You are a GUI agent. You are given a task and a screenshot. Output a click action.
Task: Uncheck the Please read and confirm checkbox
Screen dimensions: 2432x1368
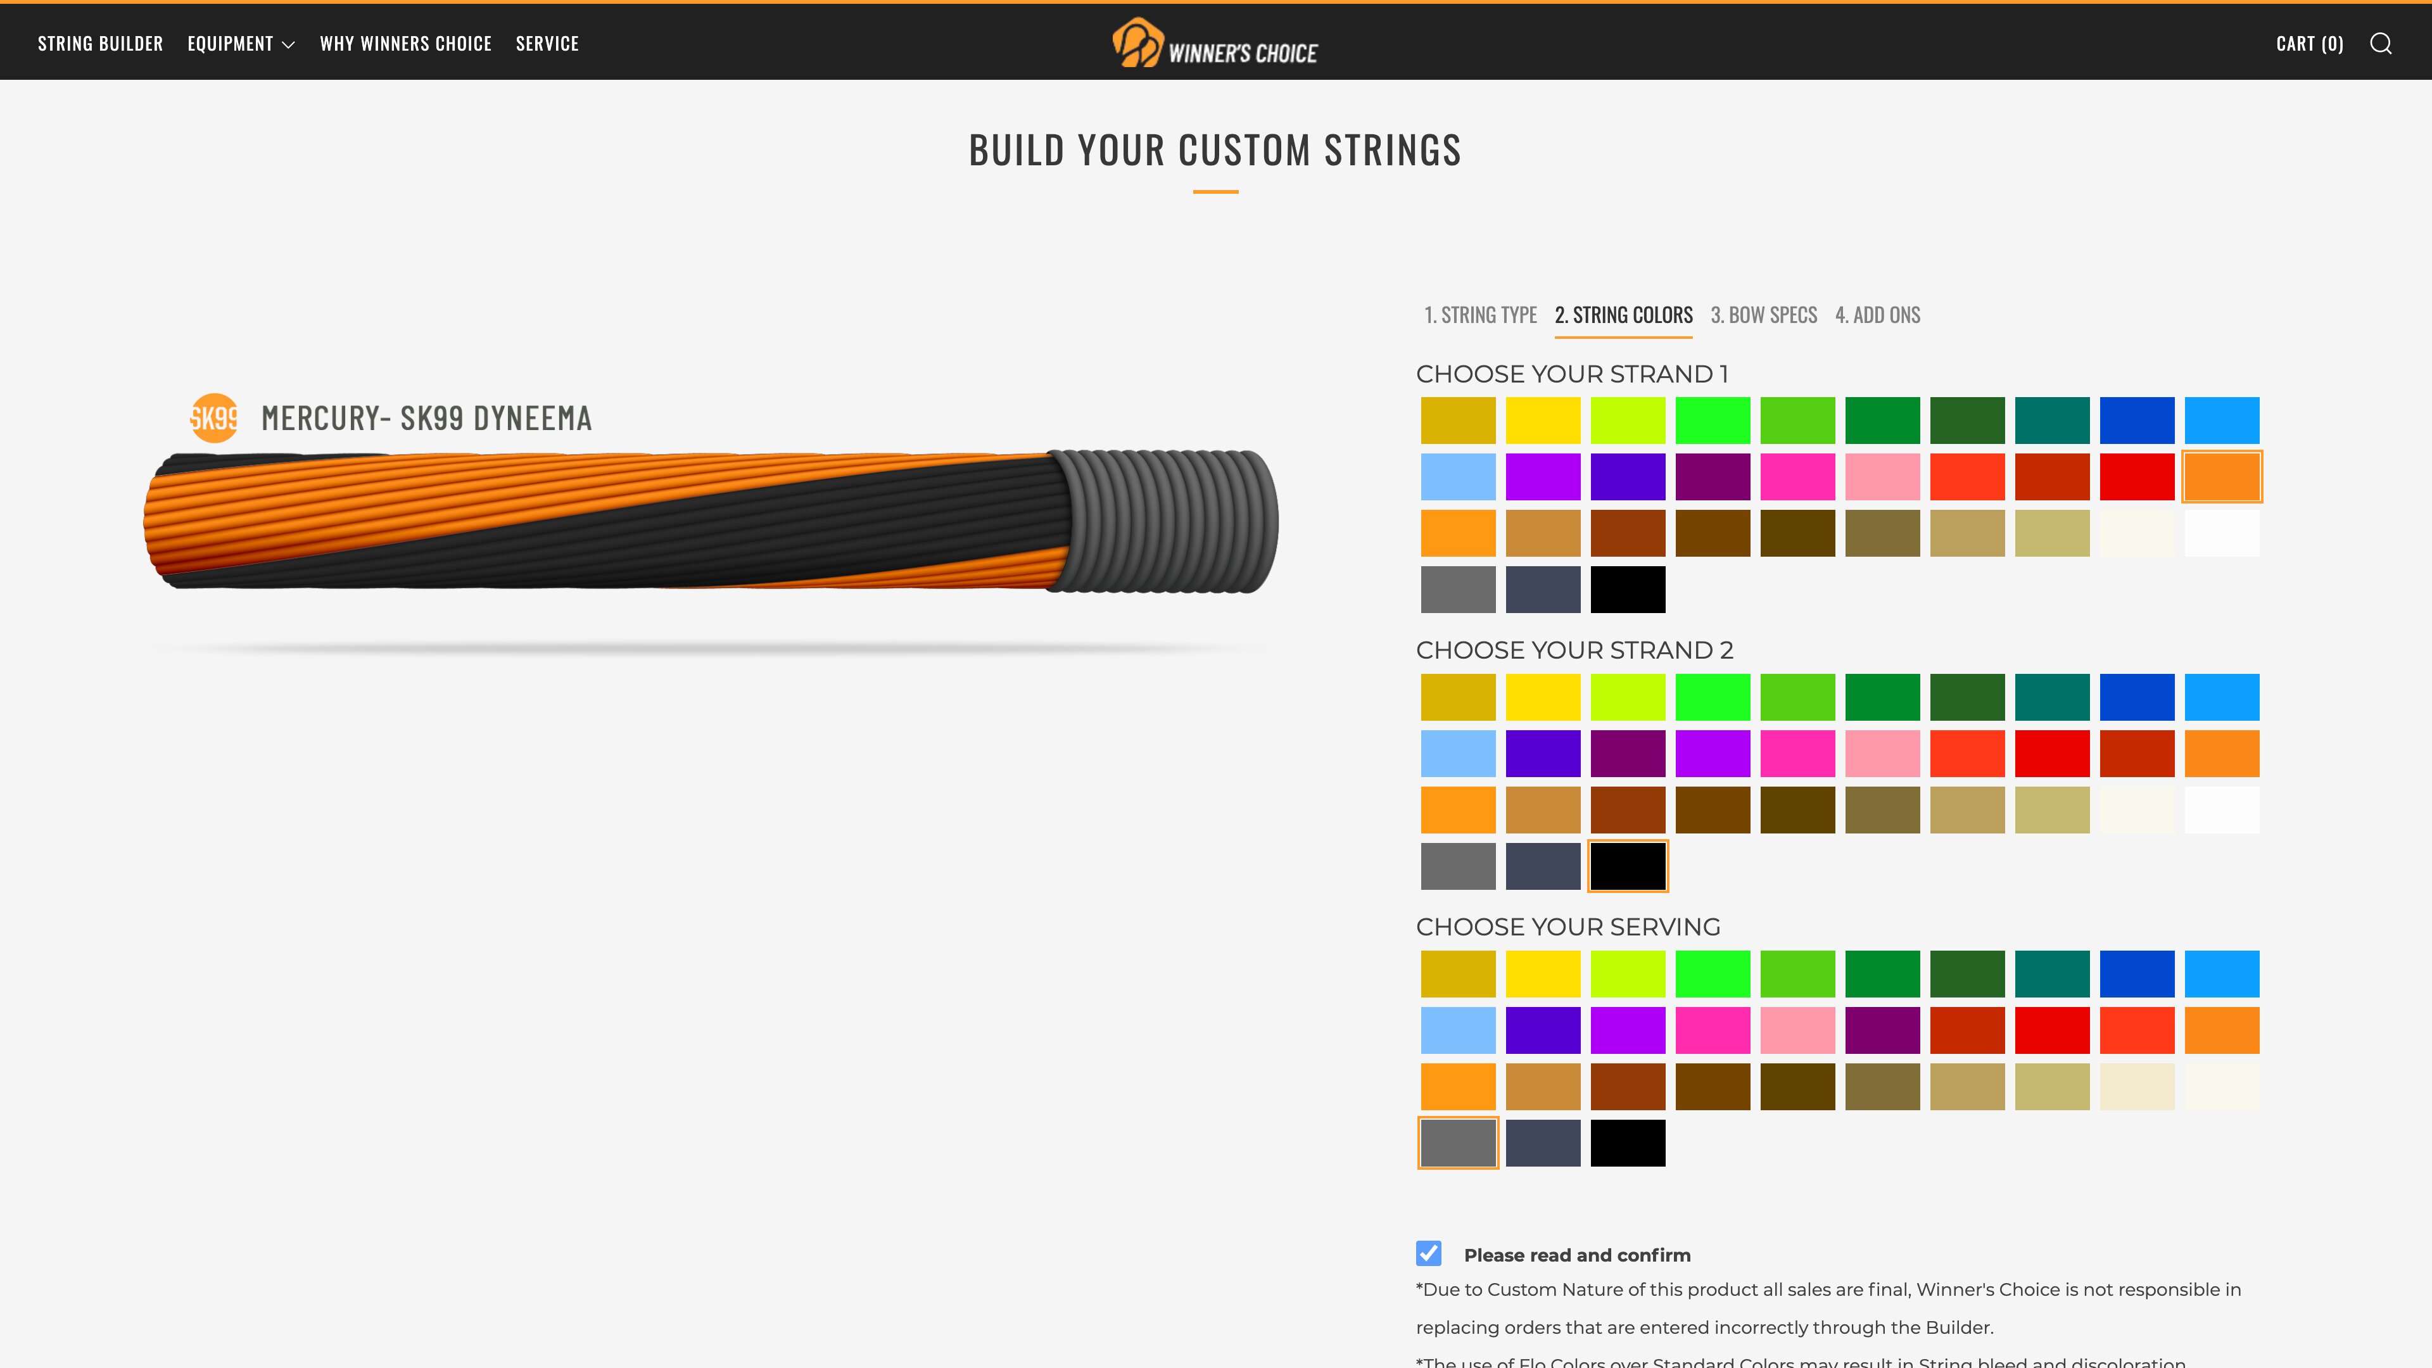tap(1428, 1254)
